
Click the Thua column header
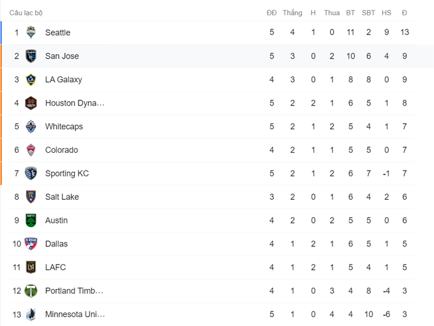point(332,13)
